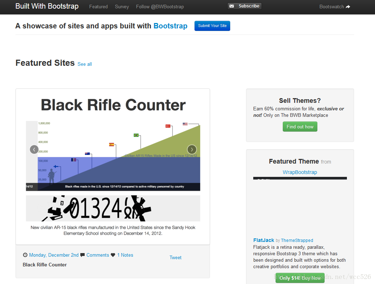Viewport: 375px width, 284px height.
Task: Click the blue Bootstrap heading link
Action: (x=170, y=26)
